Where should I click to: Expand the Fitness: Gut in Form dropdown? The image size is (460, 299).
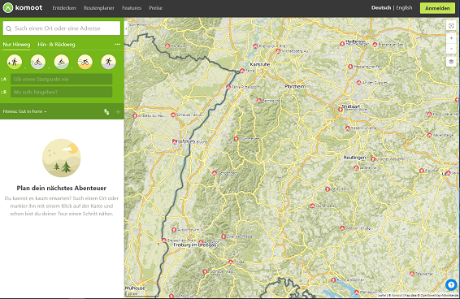[24, 111]
